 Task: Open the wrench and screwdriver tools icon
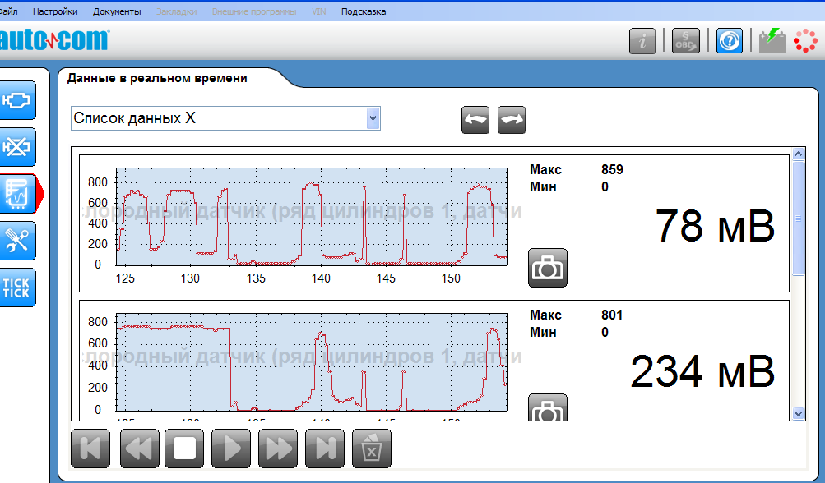pos(16,240)
